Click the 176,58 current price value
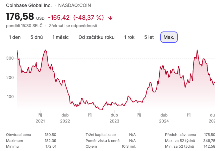The width and height of the screenshot is (220, 151). (x=20, y=16)
